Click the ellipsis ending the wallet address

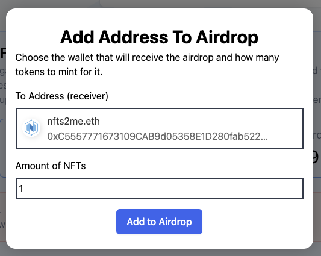[x=264, y=137]
